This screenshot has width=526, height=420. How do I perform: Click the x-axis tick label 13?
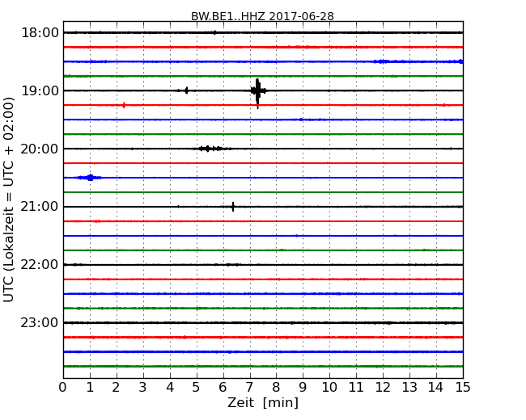click(409, 387)
